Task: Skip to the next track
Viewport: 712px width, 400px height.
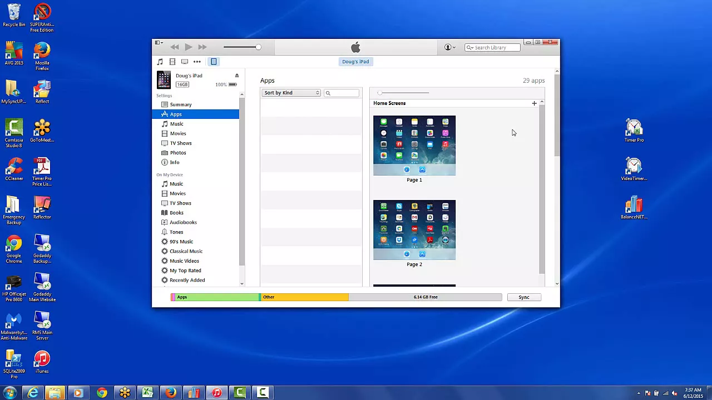Action: pos(202,47)
